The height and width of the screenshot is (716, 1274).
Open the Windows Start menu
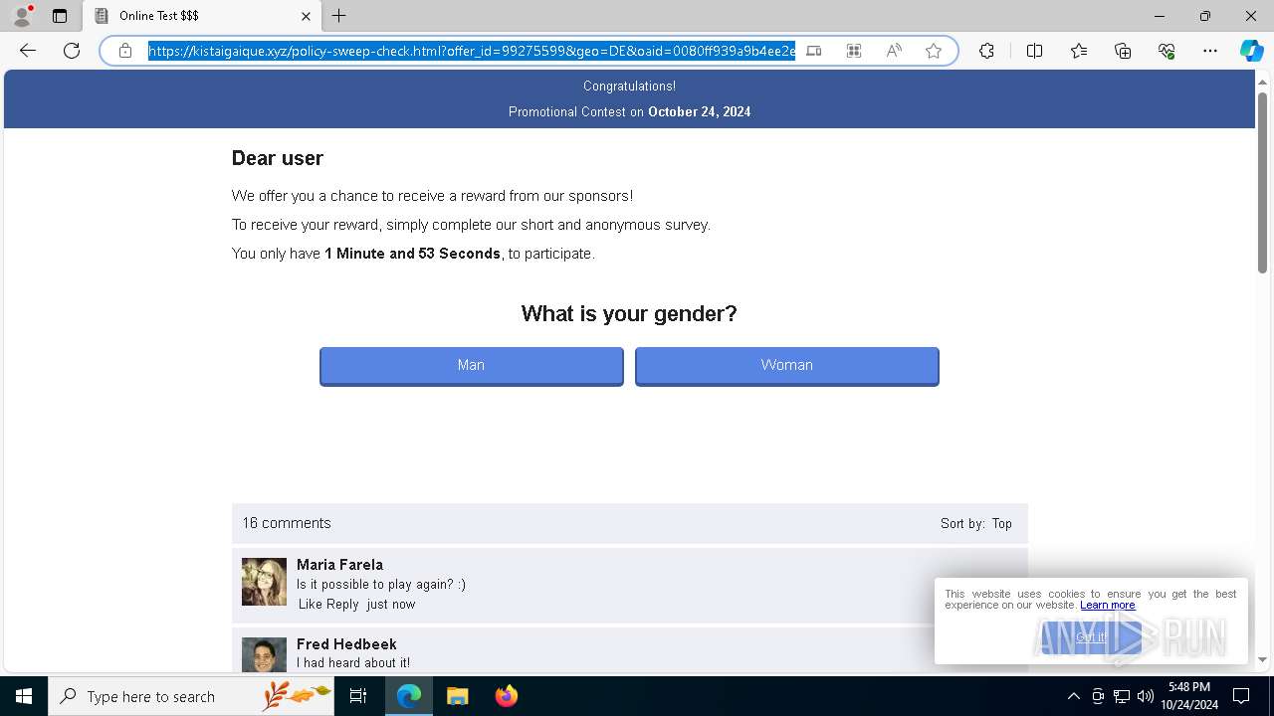click(x=24, y=696)
